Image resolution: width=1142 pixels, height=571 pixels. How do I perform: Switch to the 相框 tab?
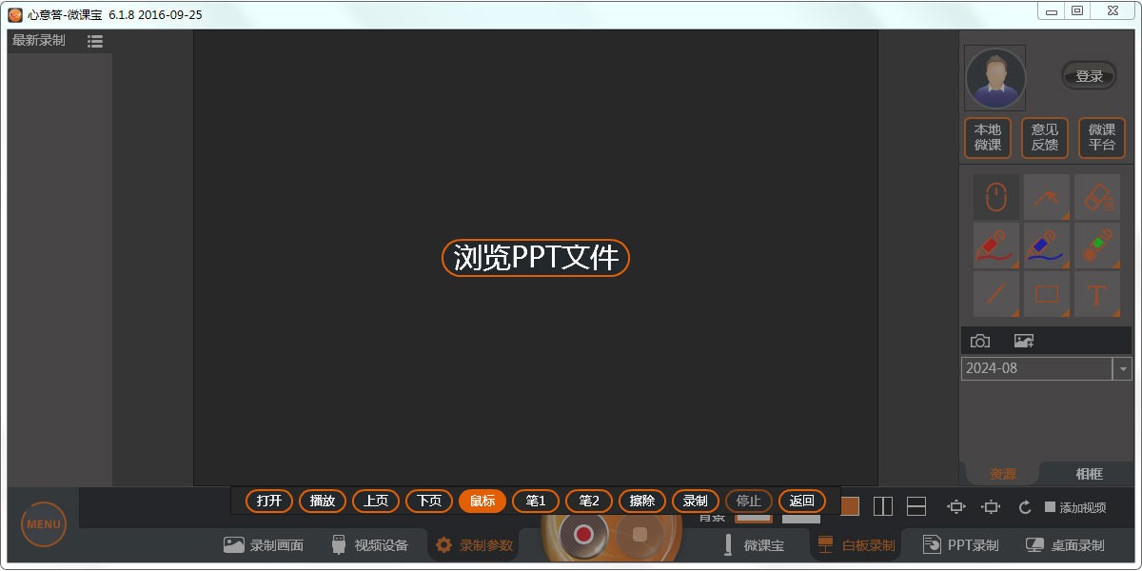click(1089, 474)
